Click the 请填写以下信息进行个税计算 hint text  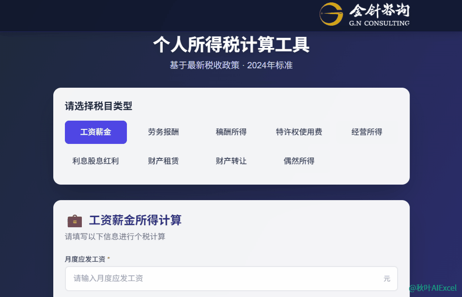115,236
